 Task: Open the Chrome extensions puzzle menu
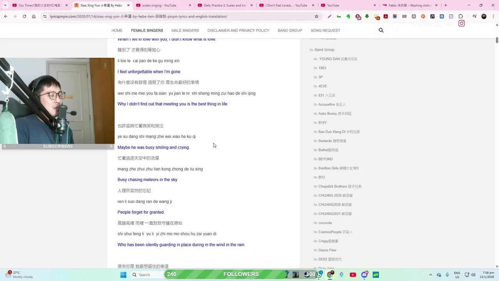tap(460, 16)
